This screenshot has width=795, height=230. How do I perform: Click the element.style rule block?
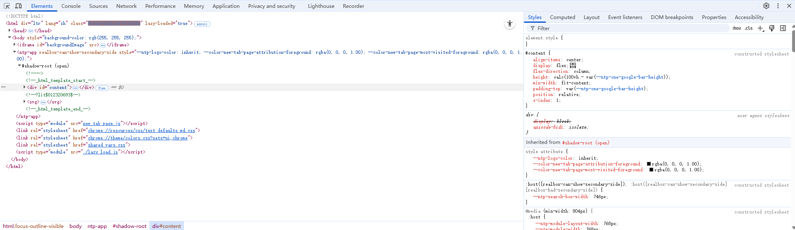click(x=658, y=41)
